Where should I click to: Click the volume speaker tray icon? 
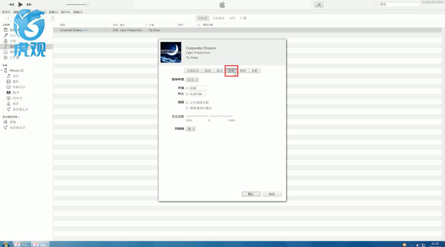[x=418, y=245]
